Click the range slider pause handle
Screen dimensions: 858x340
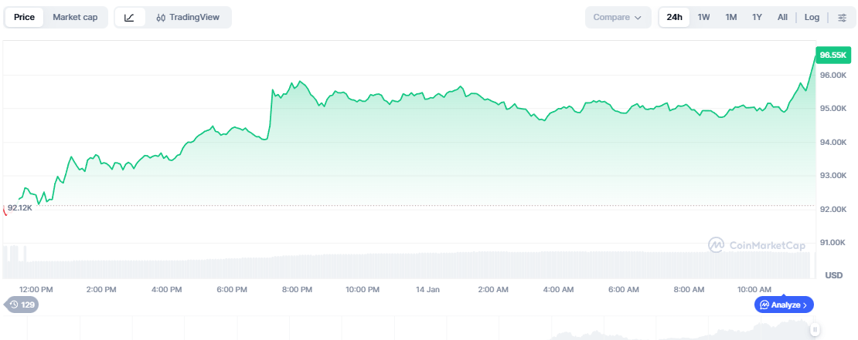tap(815, 329)
